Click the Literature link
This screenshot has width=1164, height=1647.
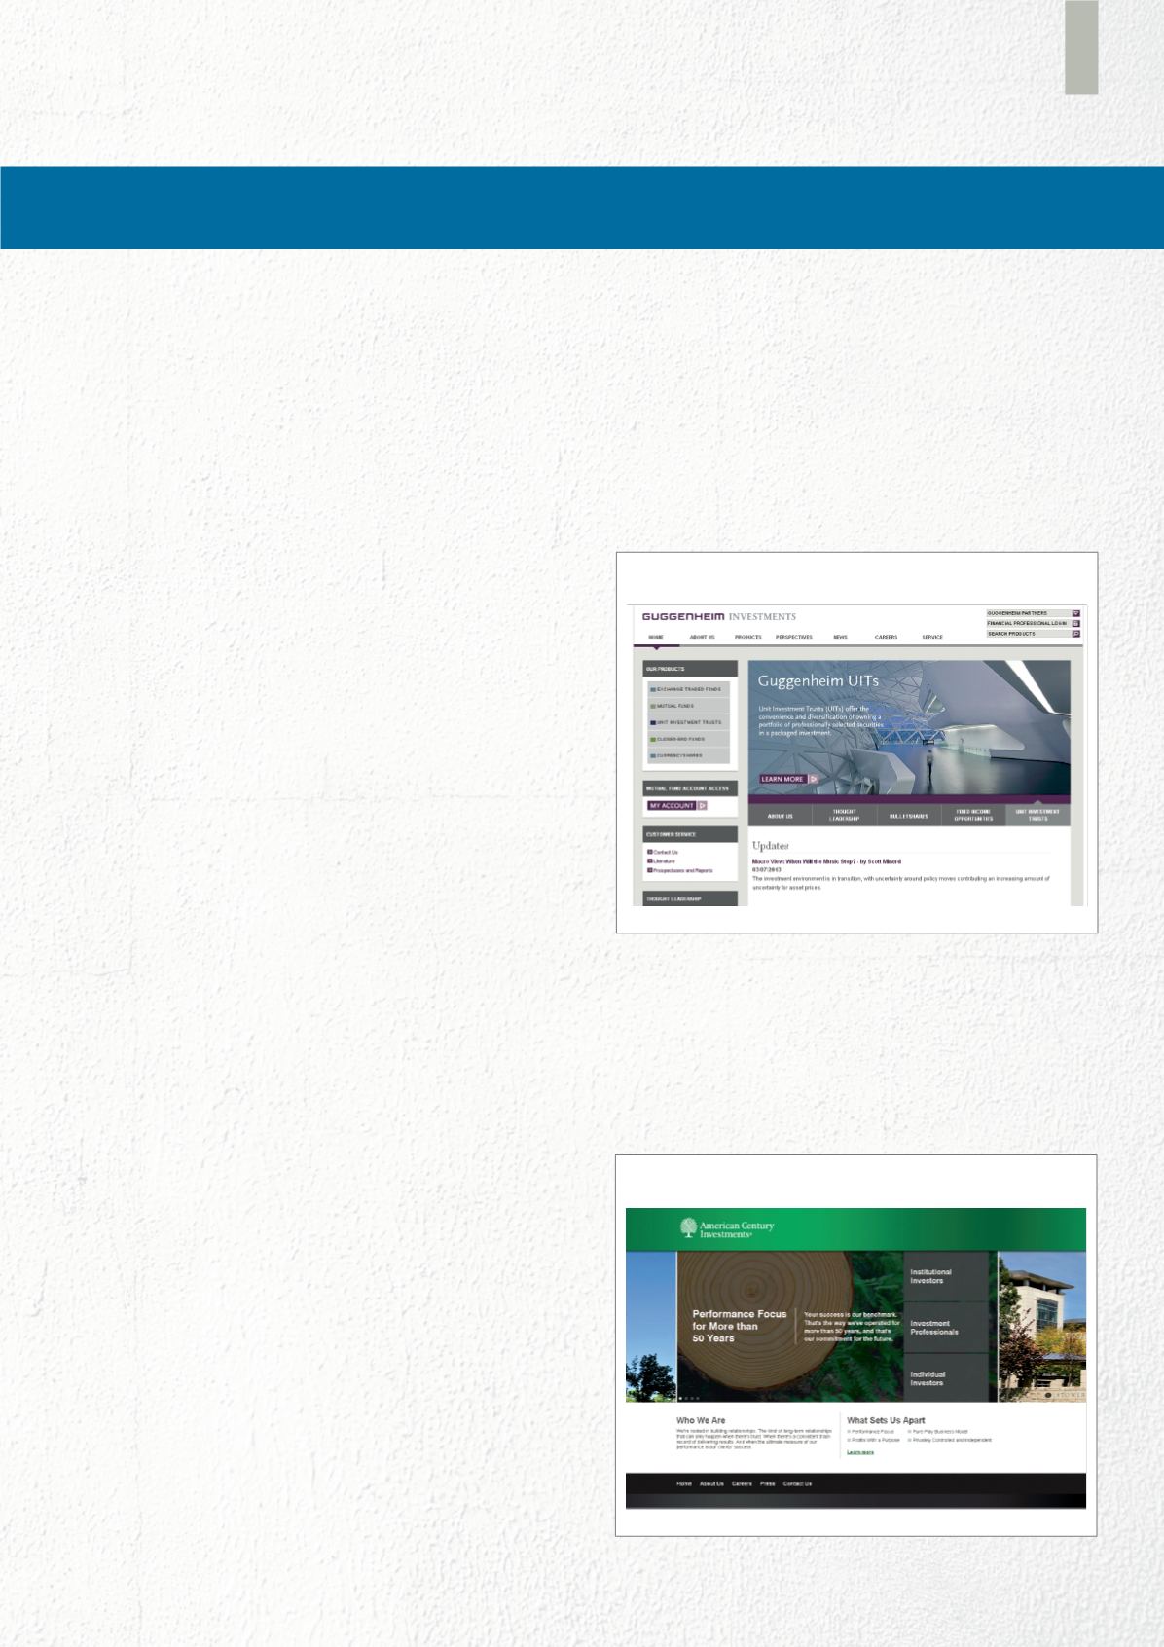[x=664, y=861]
